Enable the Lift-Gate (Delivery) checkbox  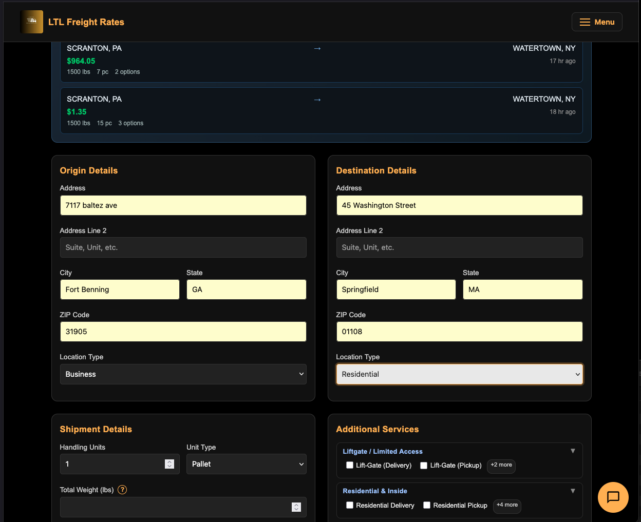coord(350,465)
